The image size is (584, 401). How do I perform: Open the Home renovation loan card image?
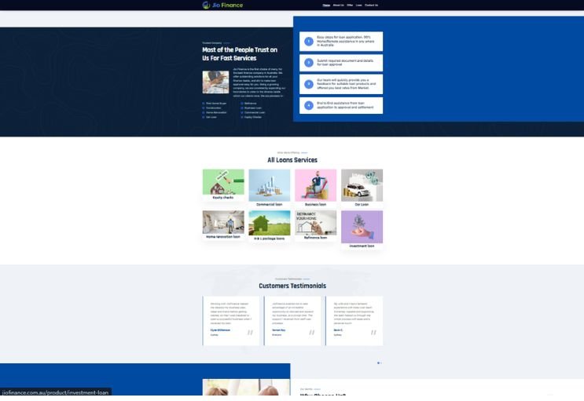click(x=223, y=222)
